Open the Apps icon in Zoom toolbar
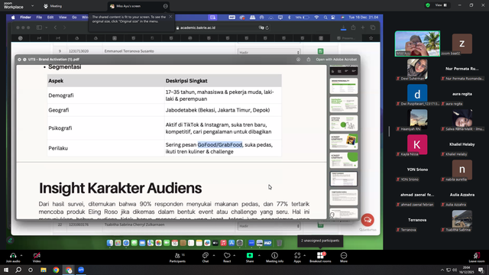This screenshot has width=489, height=275. coord(297,255)
